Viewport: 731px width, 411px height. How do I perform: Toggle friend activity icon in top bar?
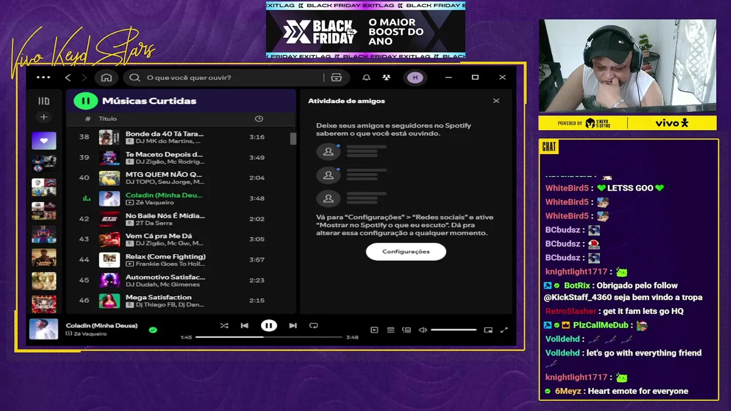387,78
